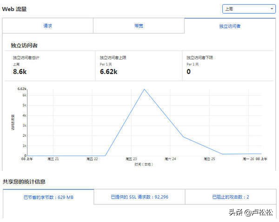Image resolution: width=279 pixels, height=222 pixels.
Task: Click the 独立访问者下限 label
Action: [x=199, y=58]
